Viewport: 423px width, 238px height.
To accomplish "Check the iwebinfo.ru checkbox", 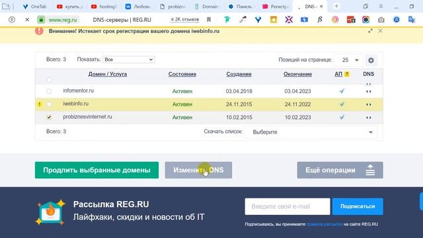I will point(49,104).
